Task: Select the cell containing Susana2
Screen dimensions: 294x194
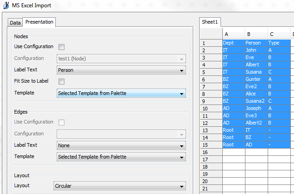Action: (x=256, y=101)
